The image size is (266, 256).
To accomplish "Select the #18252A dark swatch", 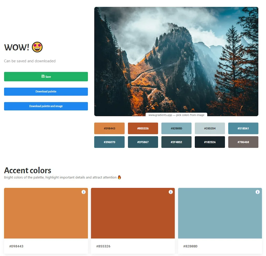I will pyautogui.click(x=210, y=142).
